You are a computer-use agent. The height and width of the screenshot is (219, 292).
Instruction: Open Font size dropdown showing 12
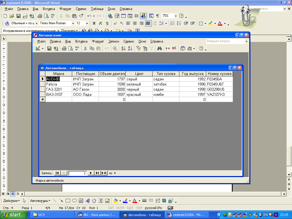click(87, 23)
